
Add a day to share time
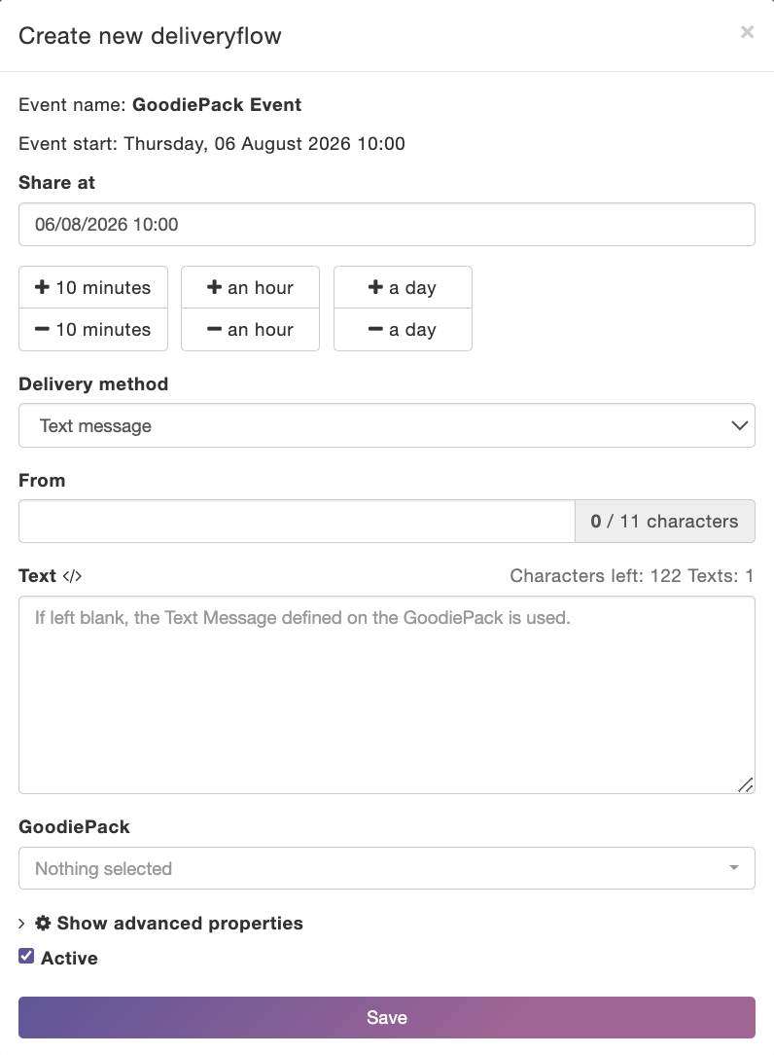pos(403,287)
